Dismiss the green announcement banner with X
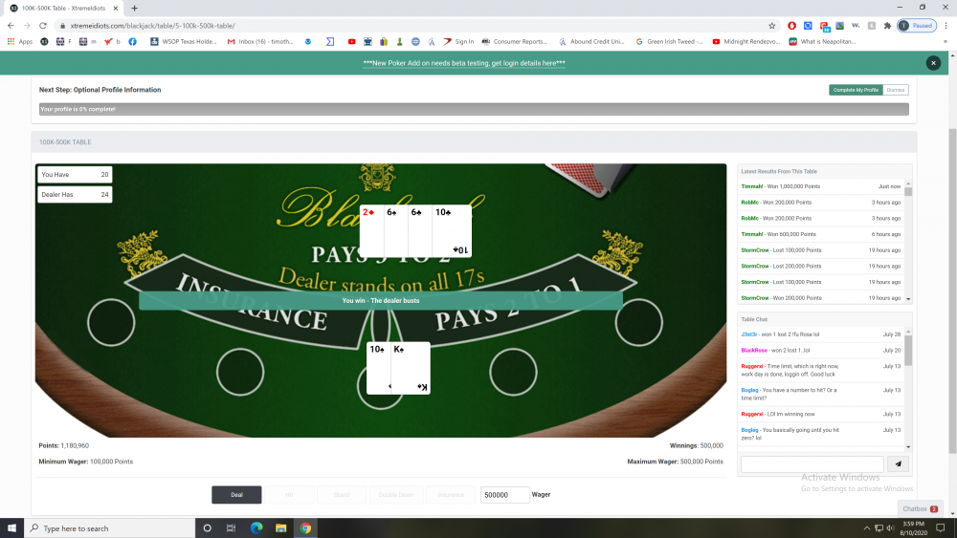This screenshot has height=538, width=957. pos(933,62)
